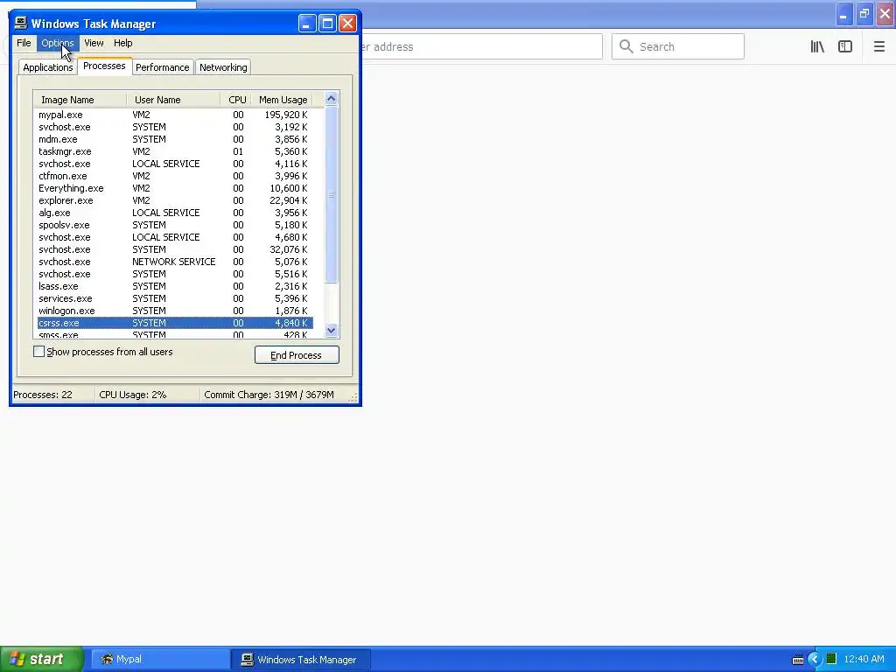The image size is (896, 672).
Task: Click the End Process button
Action: coord(297,355)
